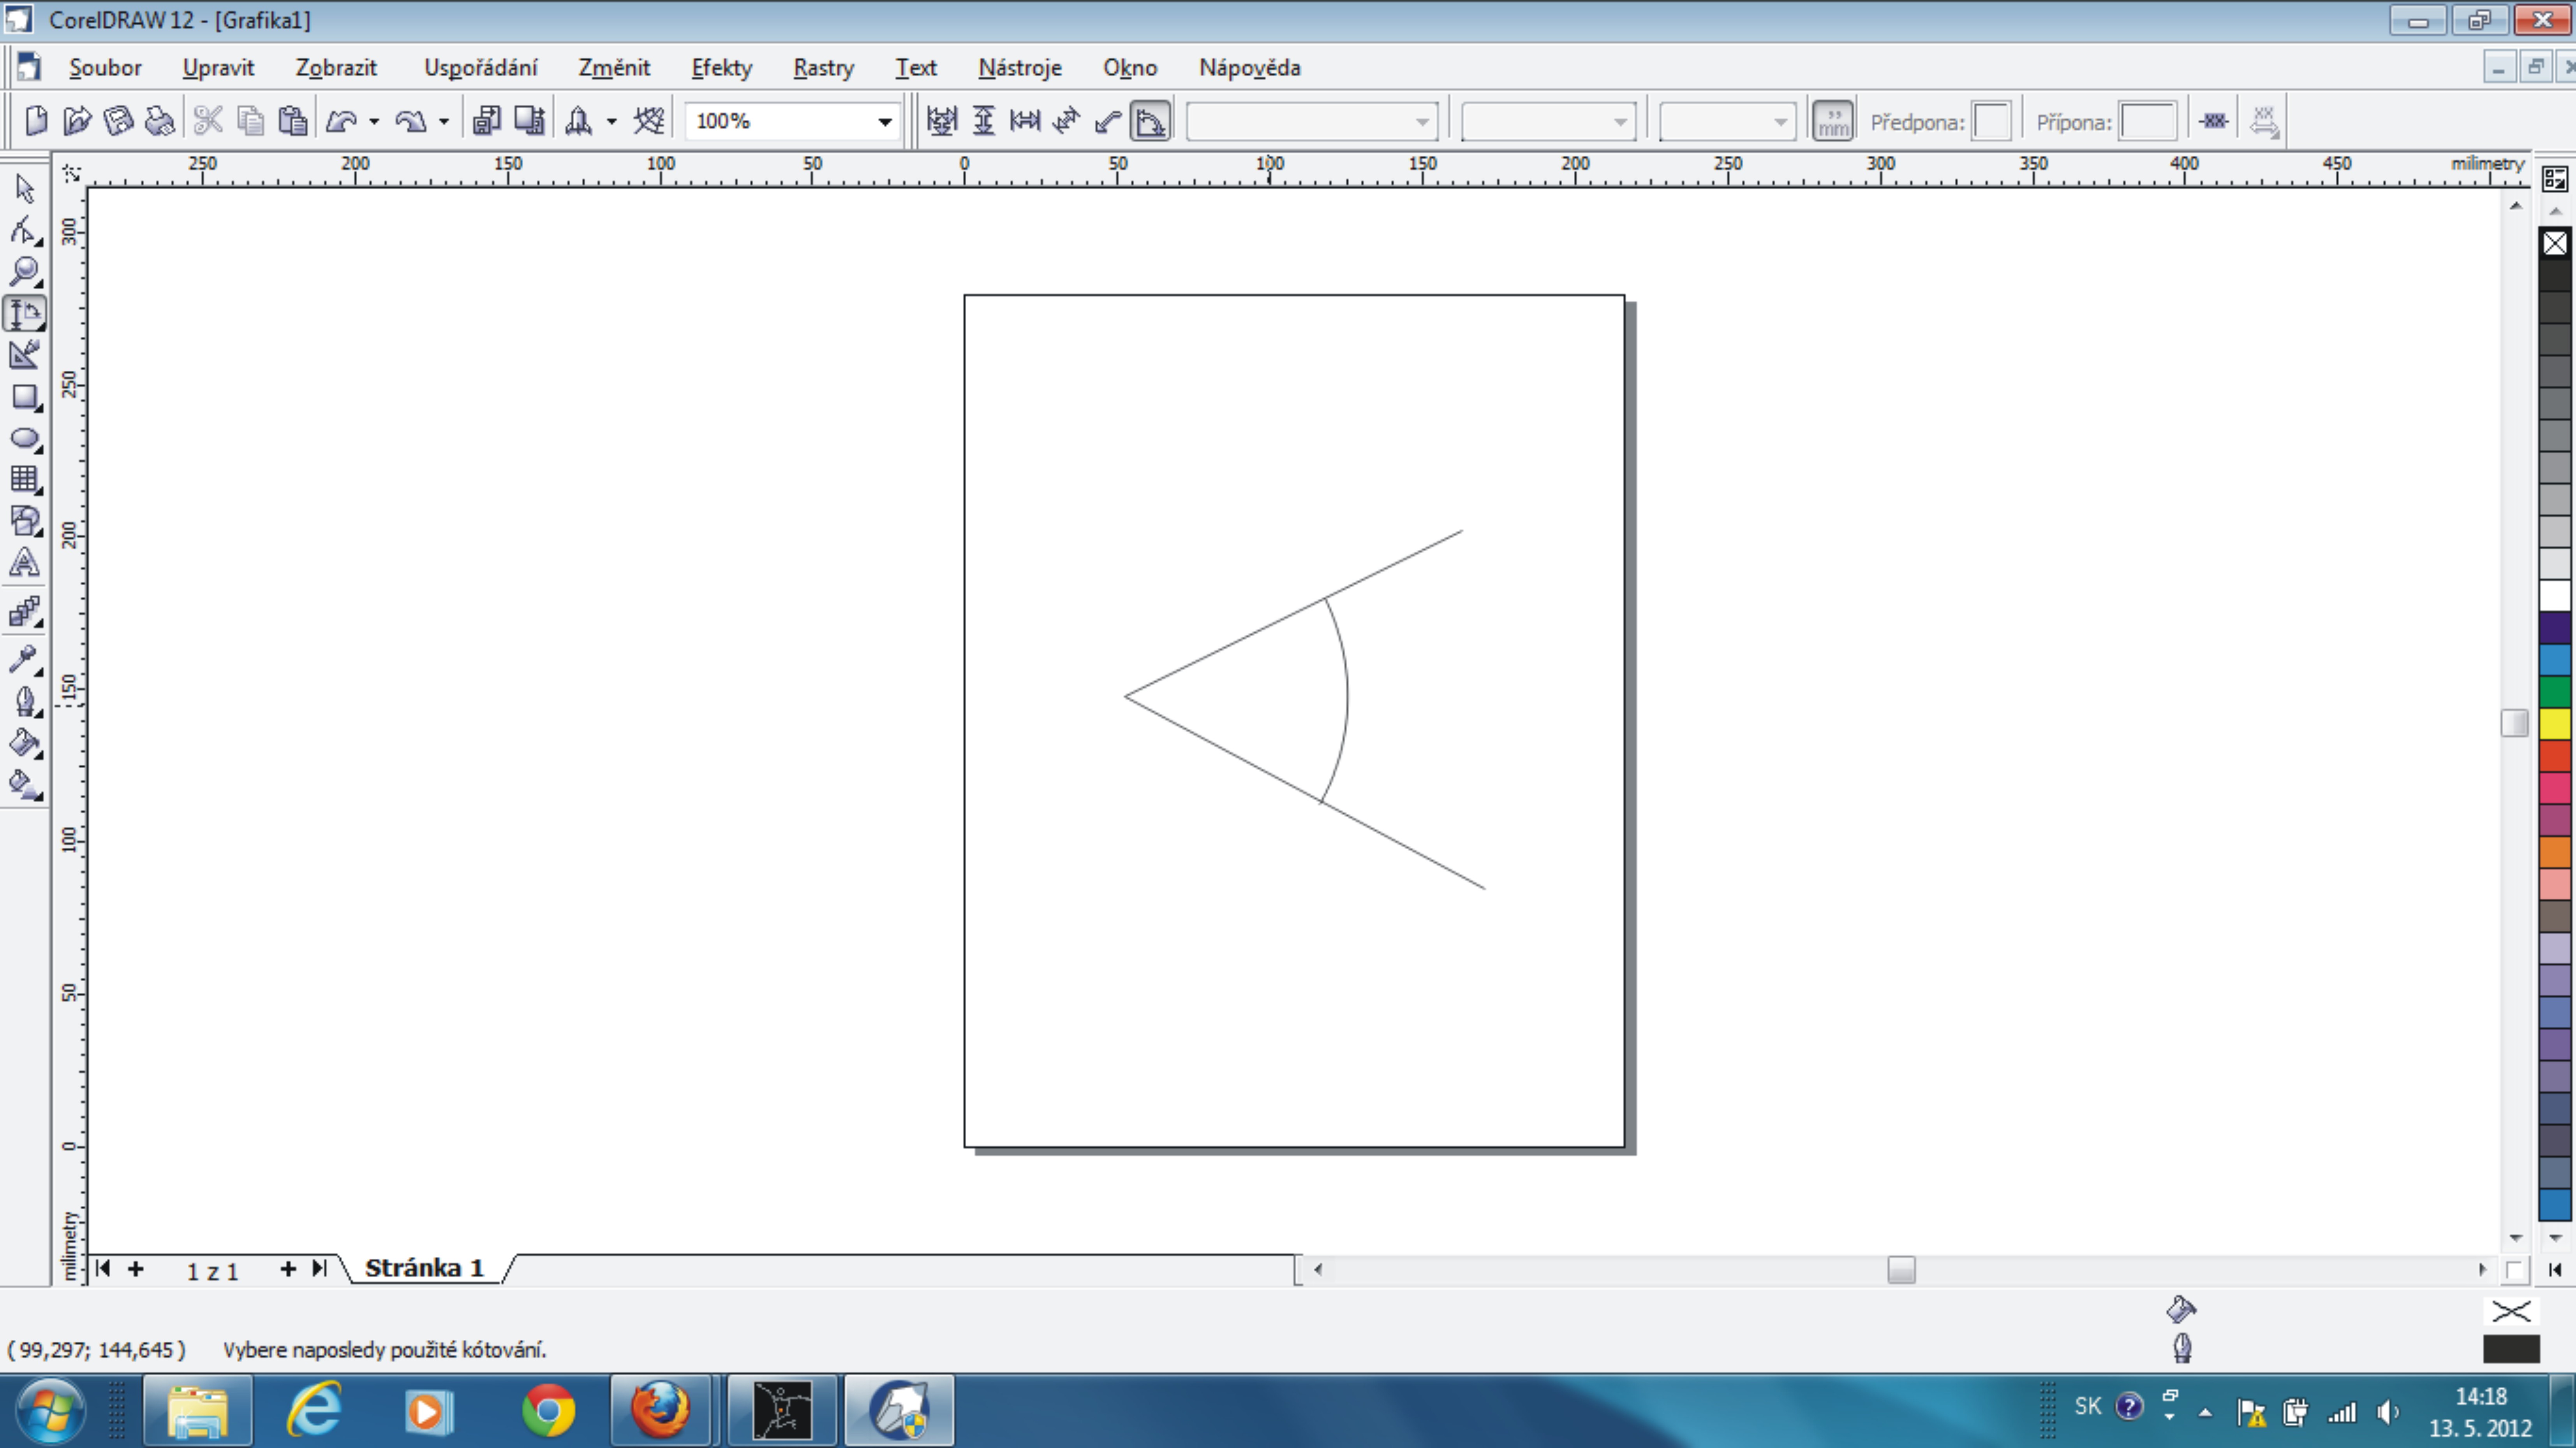This screenshot has width=2576, height=1448.
Task: Select the Dimension tool in the toolbox
Action: click(x=24, y=313)
